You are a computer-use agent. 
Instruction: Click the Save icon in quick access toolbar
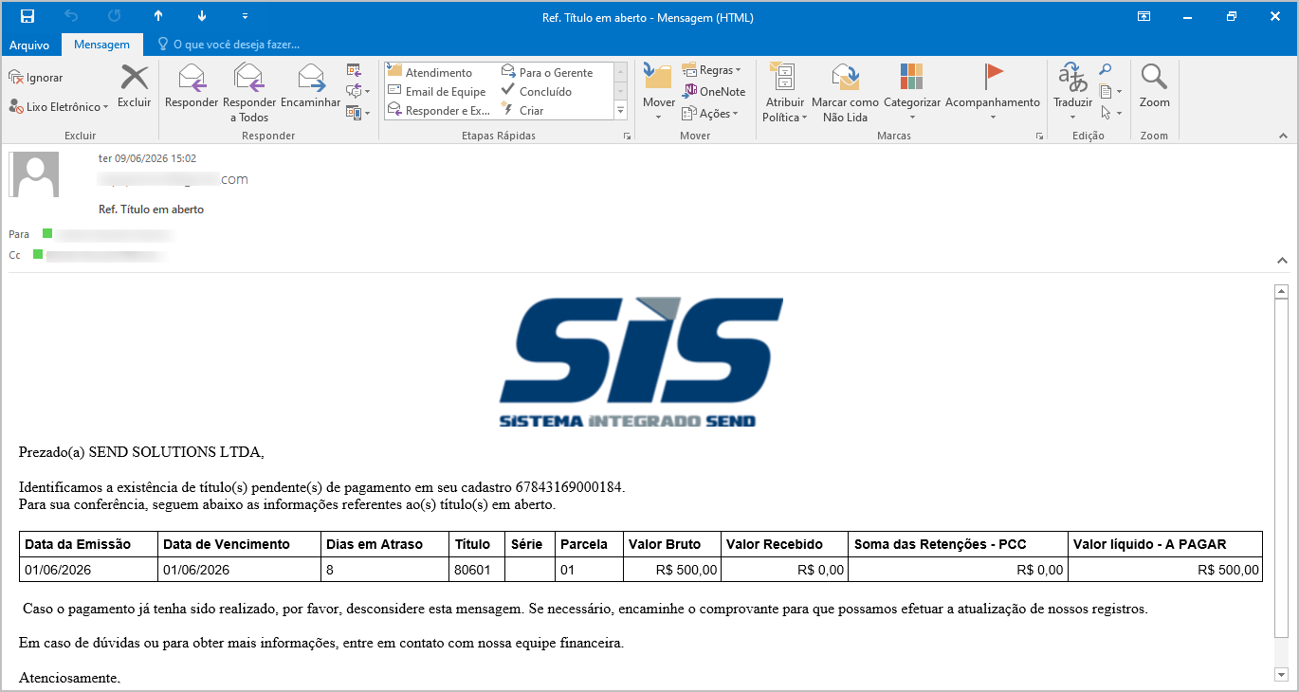(27, 16)
